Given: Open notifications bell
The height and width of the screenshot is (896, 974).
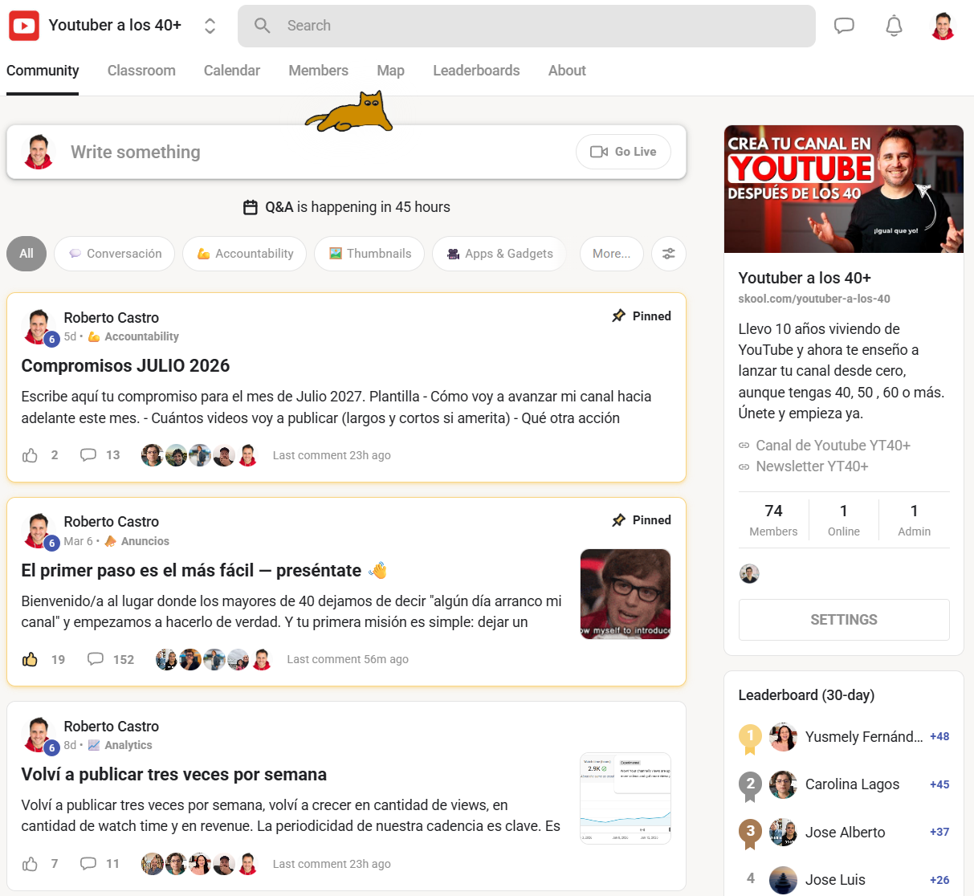Looking at the screenshot, I should (x=894, y=26).
